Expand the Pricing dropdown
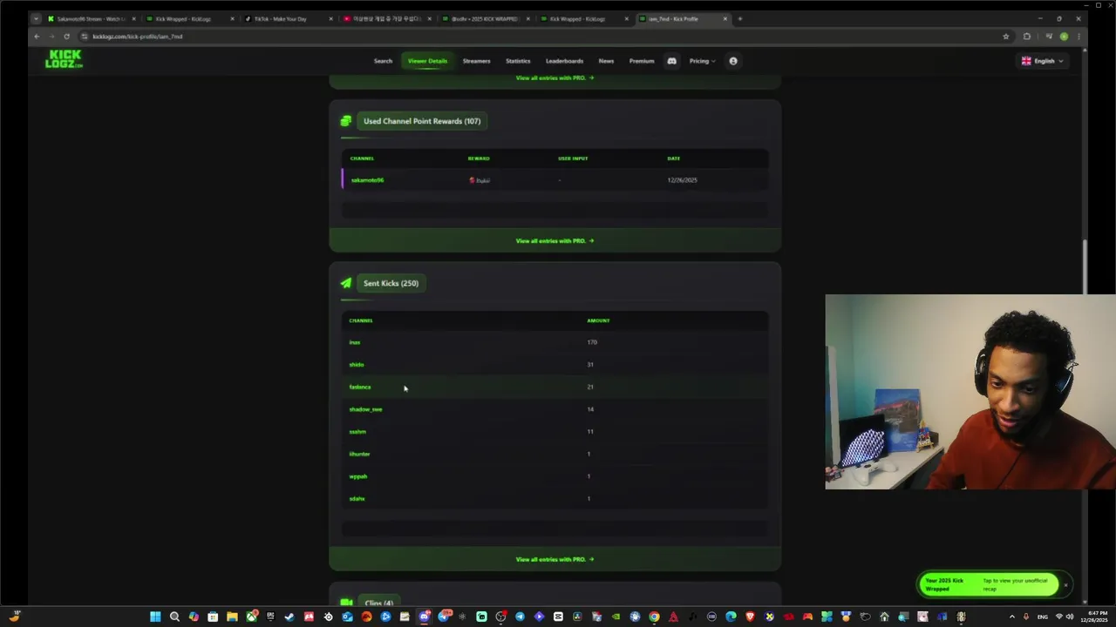This screenshot has height=627, width=1116. click(702, 61)
